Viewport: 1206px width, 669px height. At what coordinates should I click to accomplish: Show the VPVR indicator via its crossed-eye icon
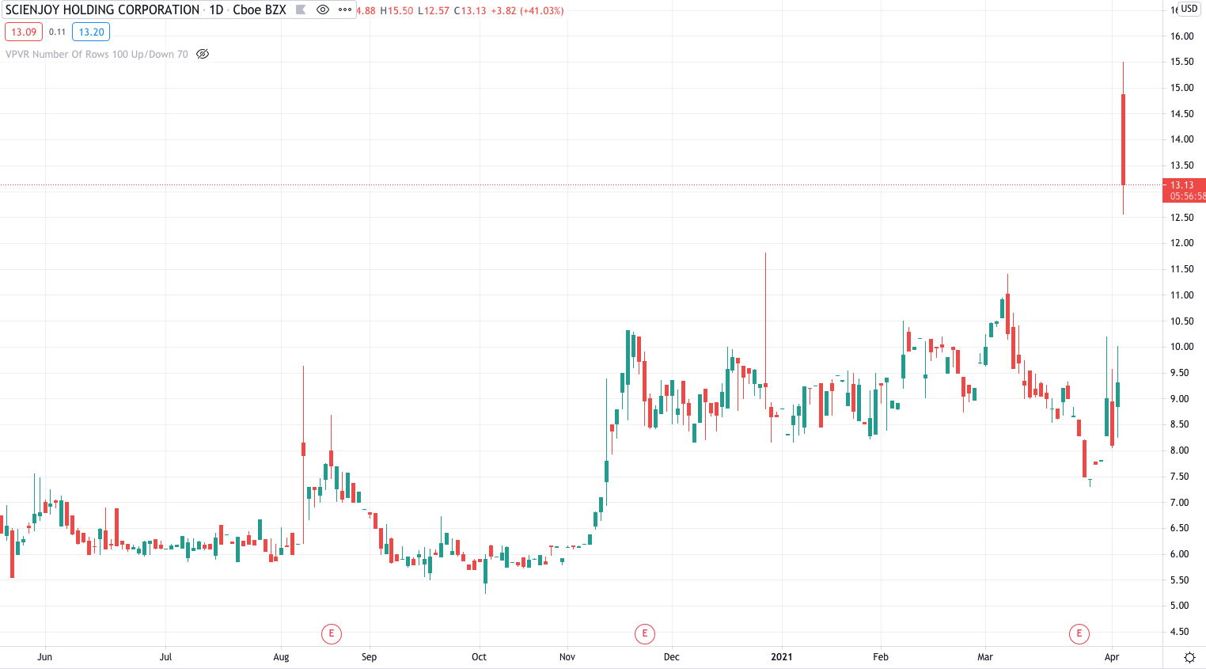pyautogui.click(x=203, y=54)
